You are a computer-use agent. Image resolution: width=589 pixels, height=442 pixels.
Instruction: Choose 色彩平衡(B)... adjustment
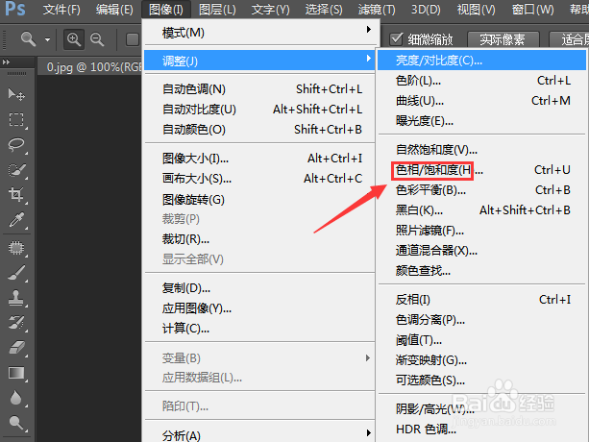[481, 190]
